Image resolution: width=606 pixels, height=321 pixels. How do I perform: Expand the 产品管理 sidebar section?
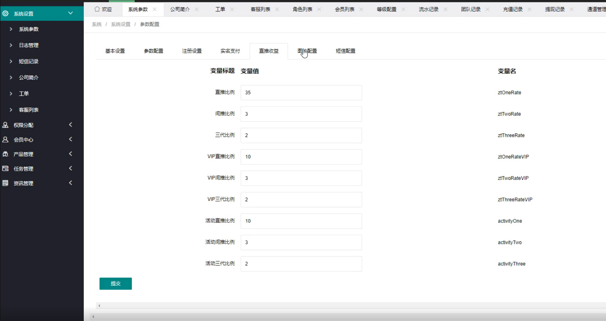pos(70,154)
